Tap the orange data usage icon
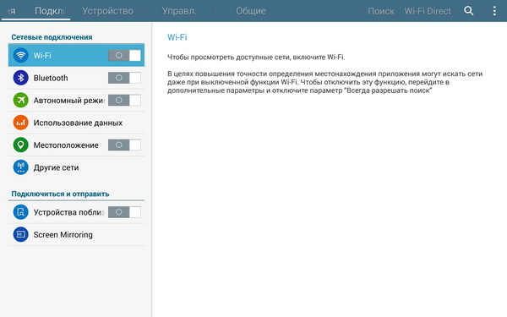 (x=20, y=123)
